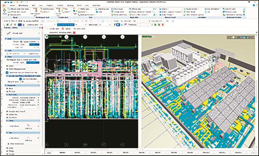Toggle 'Use the manufacturer' checkbox
Viewport: 259px width, 156px height.
point(21,79)
